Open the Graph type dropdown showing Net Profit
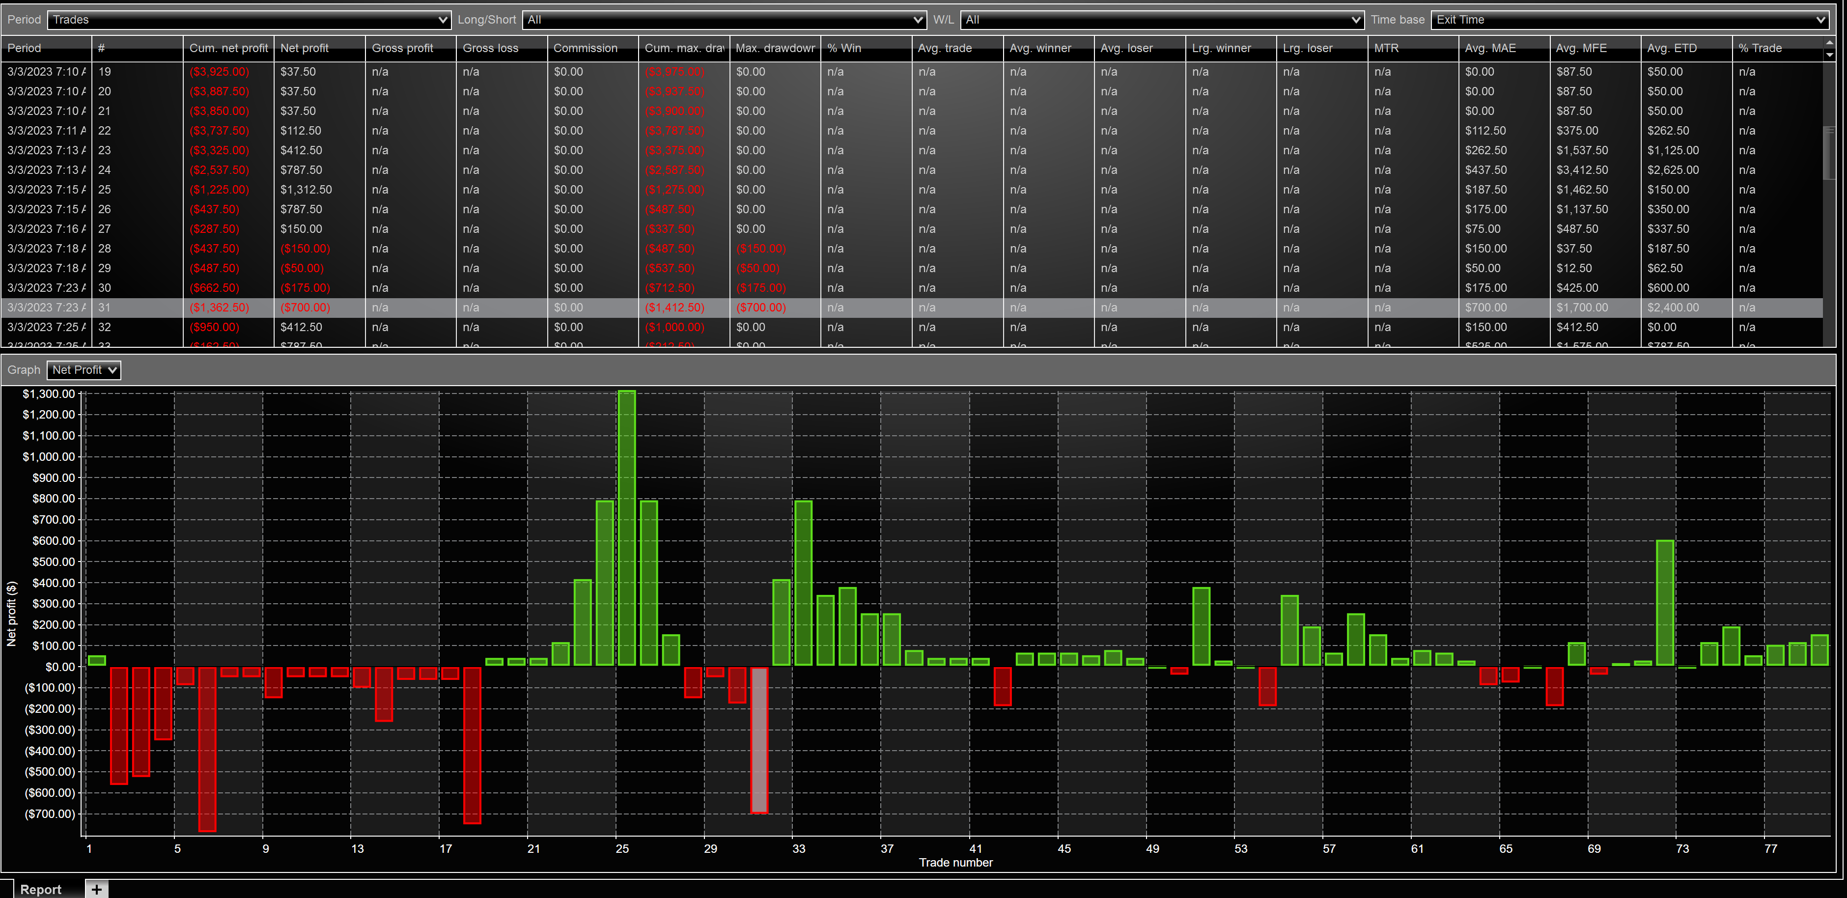1847x898 pixels. point(84,370)
